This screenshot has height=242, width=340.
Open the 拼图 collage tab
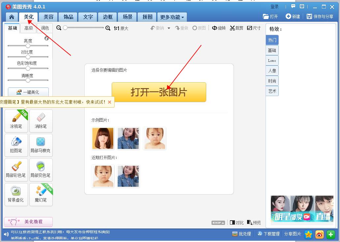147,17
